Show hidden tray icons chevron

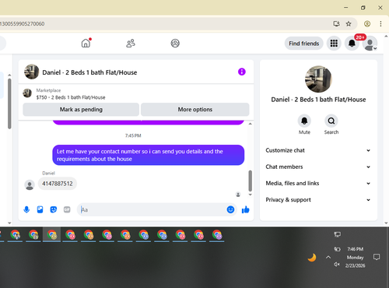point(328,258)
